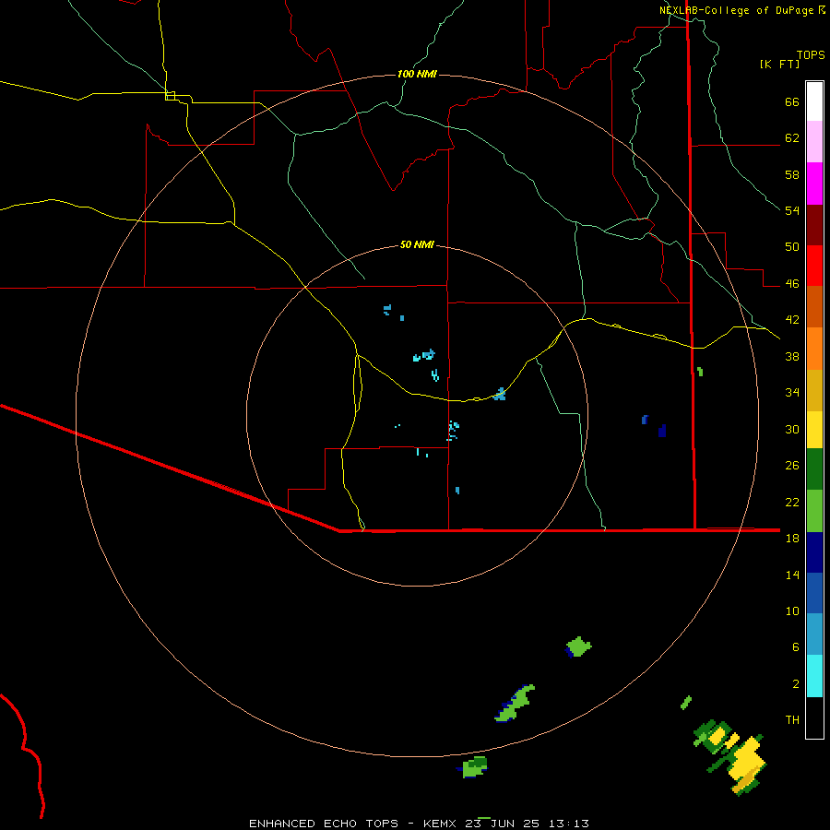Click the medium blue legend swatch

tap(814, 593)
